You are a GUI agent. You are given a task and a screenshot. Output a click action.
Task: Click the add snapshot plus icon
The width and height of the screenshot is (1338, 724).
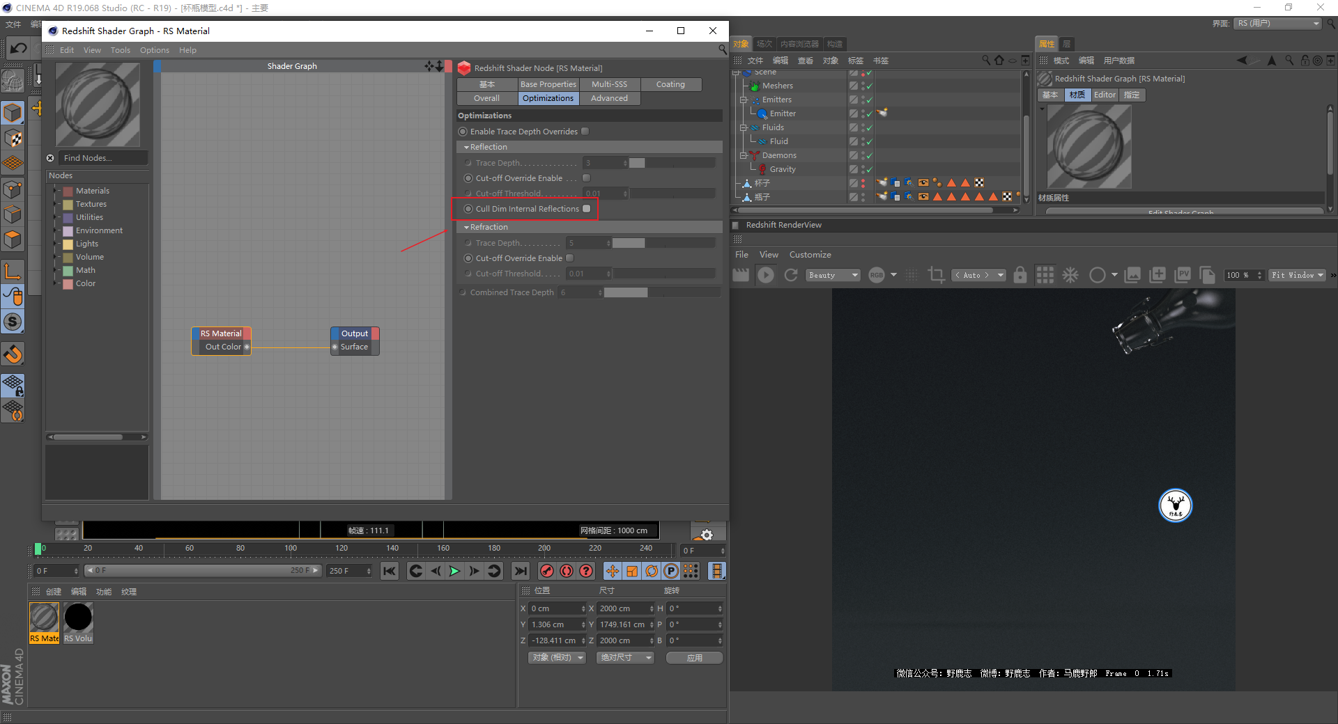1158,275
